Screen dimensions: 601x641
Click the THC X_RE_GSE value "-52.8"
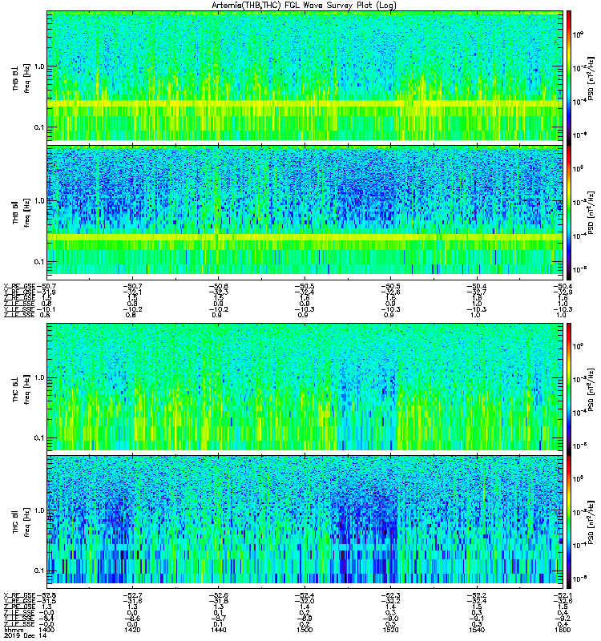46,595
